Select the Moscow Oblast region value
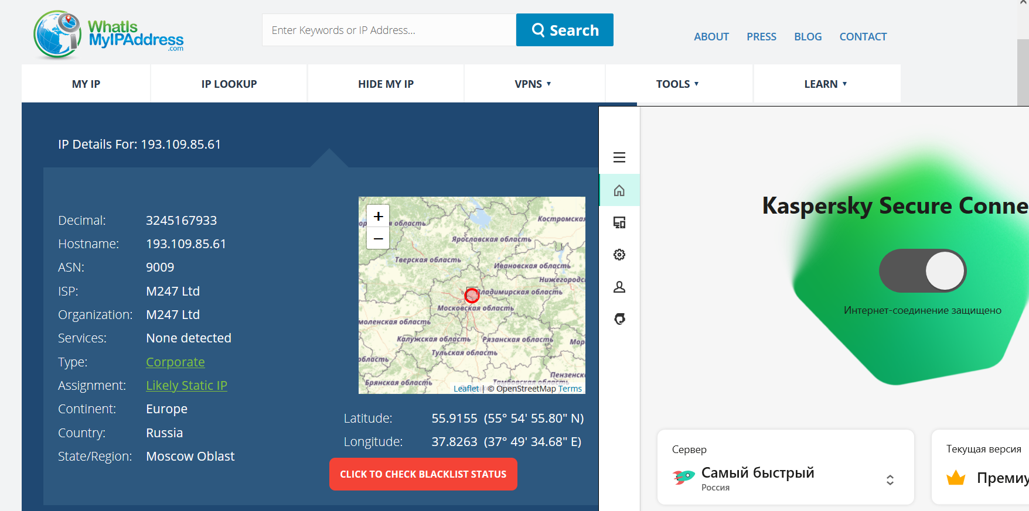Image resolution: width=1029 pixels, height=511 pixels. (190, 456)
